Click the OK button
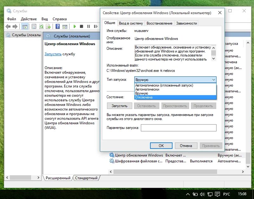Screen dimensions: 254x199 [x=161, y=146]
